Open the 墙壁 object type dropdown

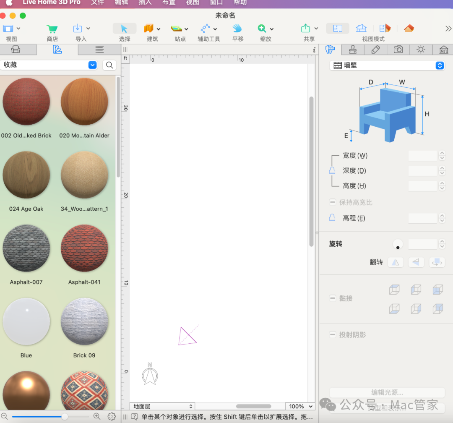pyautogui.click(x=387, y=65)
